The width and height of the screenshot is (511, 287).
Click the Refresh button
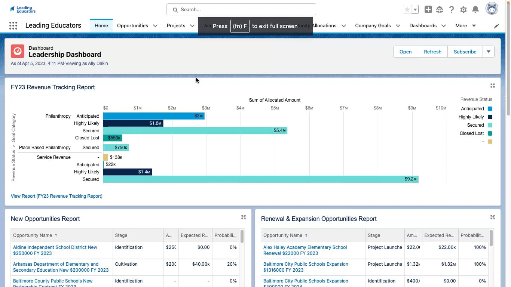(x=432, y=52)
